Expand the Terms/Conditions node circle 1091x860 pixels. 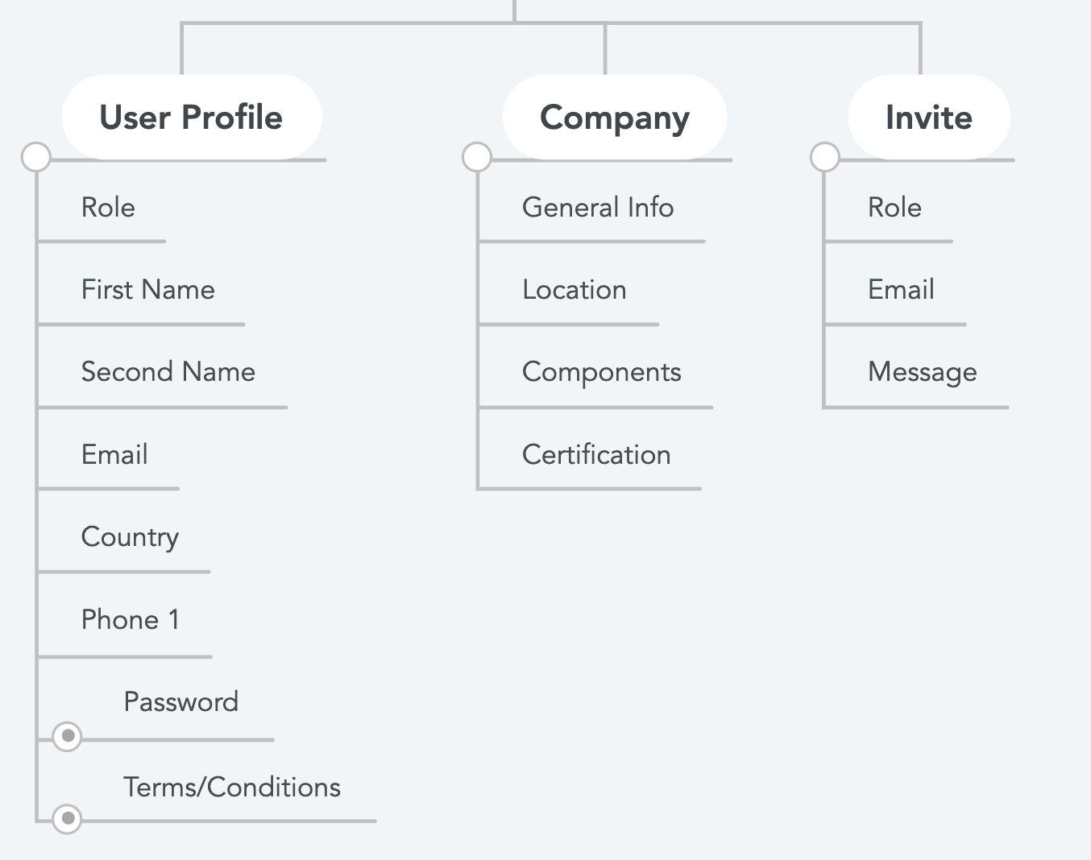(x=68, y=819)
